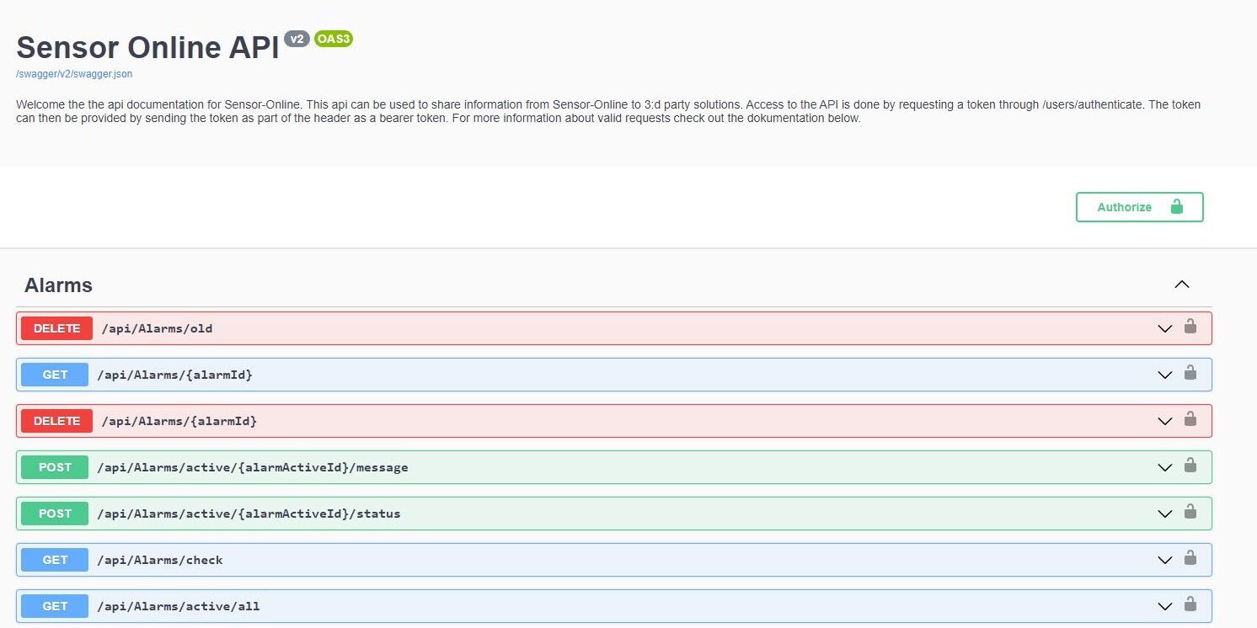Open the Authorize dialog
Viewport: 1257px width, 628px height.
(1139, 207)
